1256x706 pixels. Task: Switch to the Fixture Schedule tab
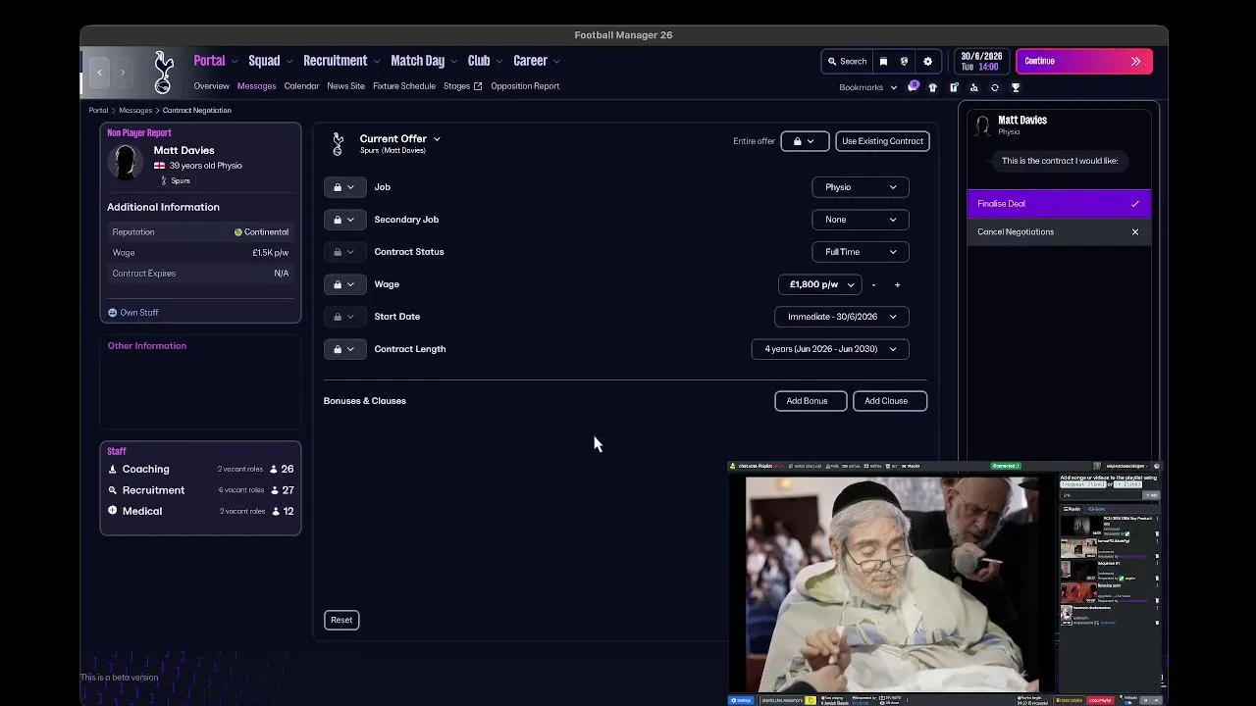[x=404, y=86]
